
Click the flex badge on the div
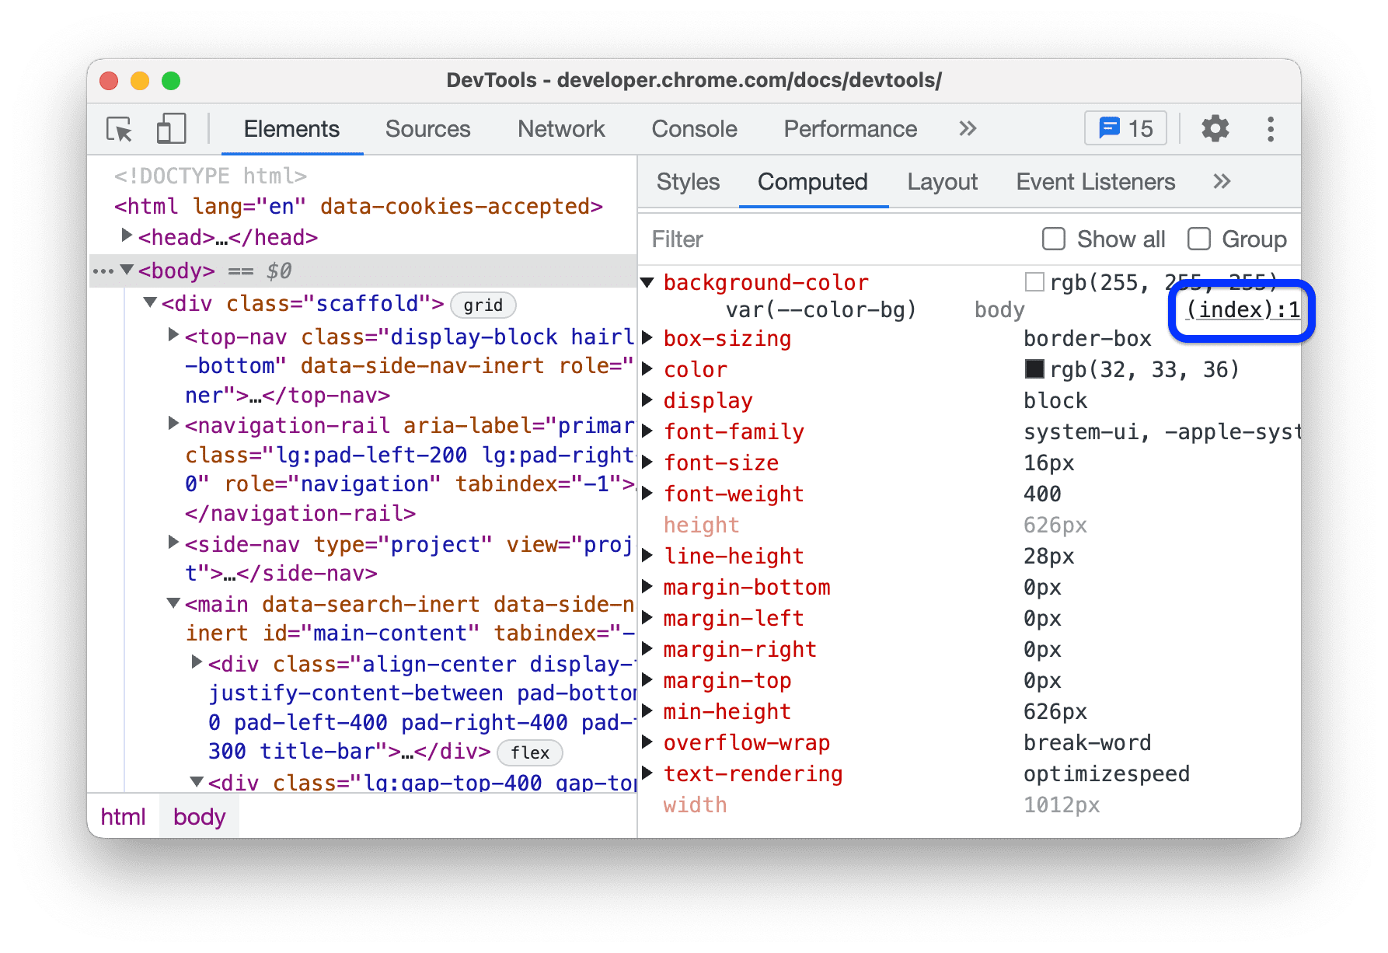coord(529,752)
